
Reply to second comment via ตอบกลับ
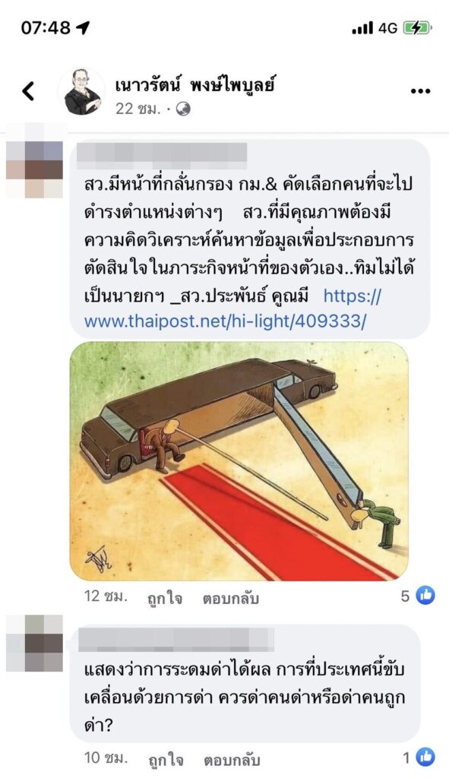click(232, 760)
